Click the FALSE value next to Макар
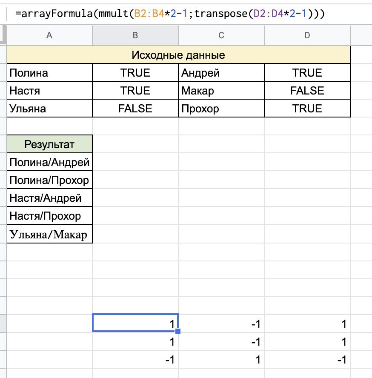 point(307,90)
